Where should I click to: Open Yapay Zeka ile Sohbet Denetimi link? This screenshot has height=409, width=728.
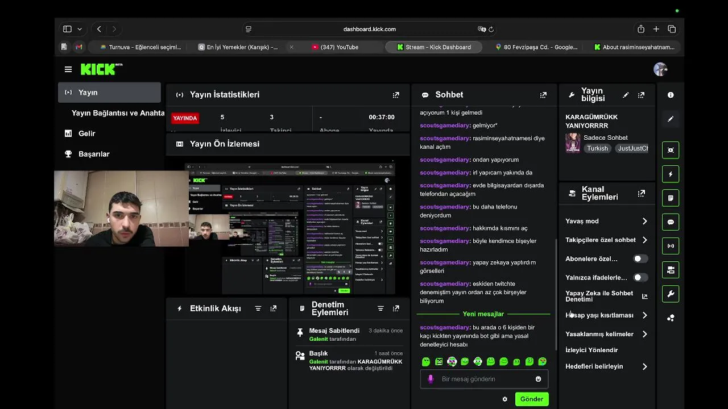point(606,296)
